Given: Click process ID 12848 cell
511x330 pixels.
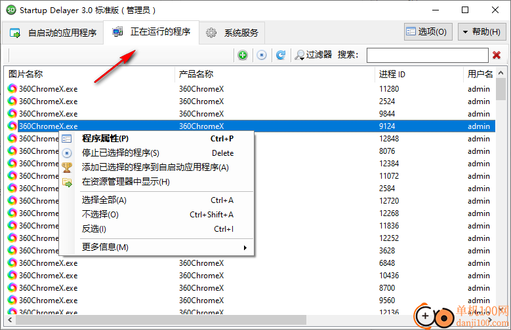Looking at the screenshot, I should point(389,139).
